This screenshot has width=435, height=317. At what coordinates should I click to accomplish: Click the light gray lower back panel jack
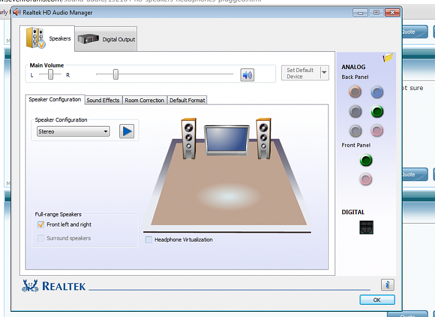pyautogui.click(x=356, y=131)
